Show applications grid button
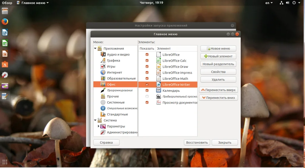The width and height of the screenshot is (305, 168). point(5,162)
